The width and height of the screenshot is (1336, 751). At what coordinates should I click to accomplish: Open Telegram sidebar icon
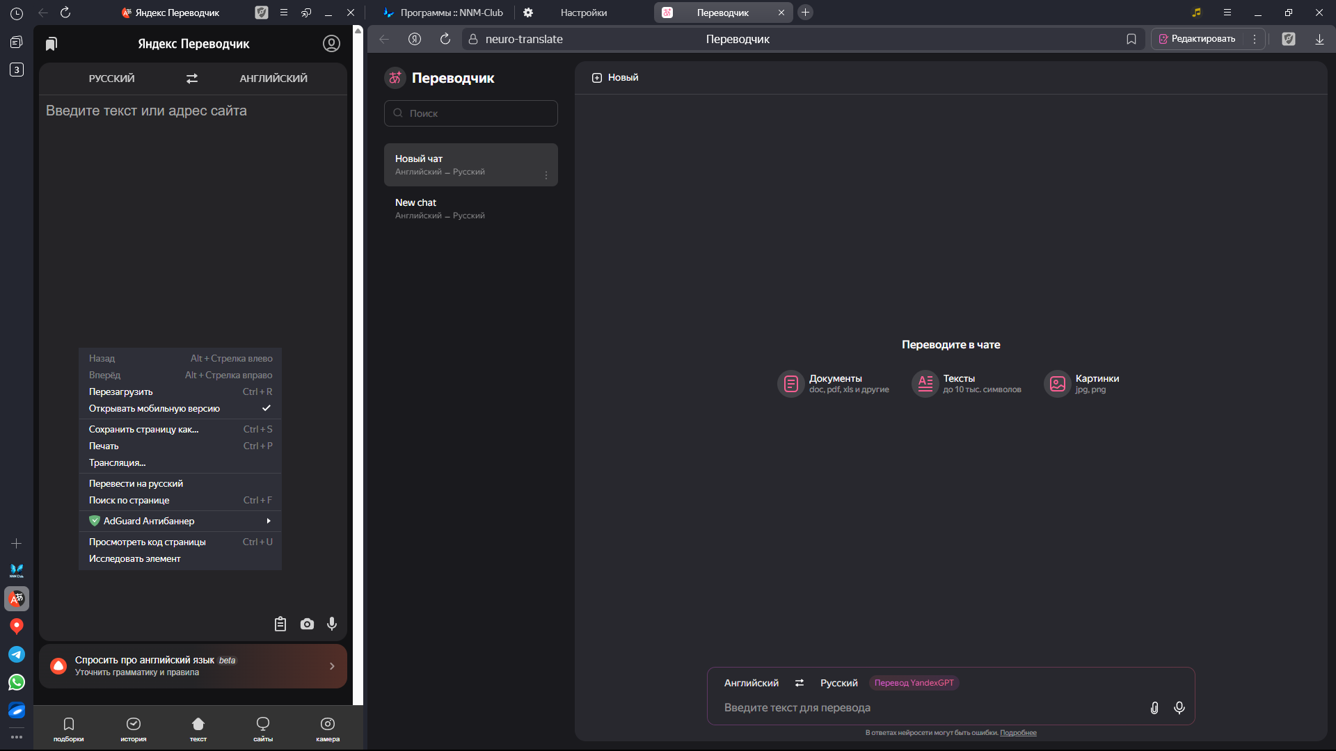(x=17, y=654)
